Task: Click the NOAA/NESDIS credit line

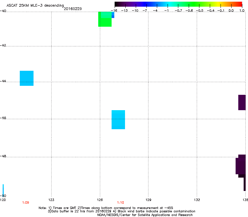Action: 145,215
